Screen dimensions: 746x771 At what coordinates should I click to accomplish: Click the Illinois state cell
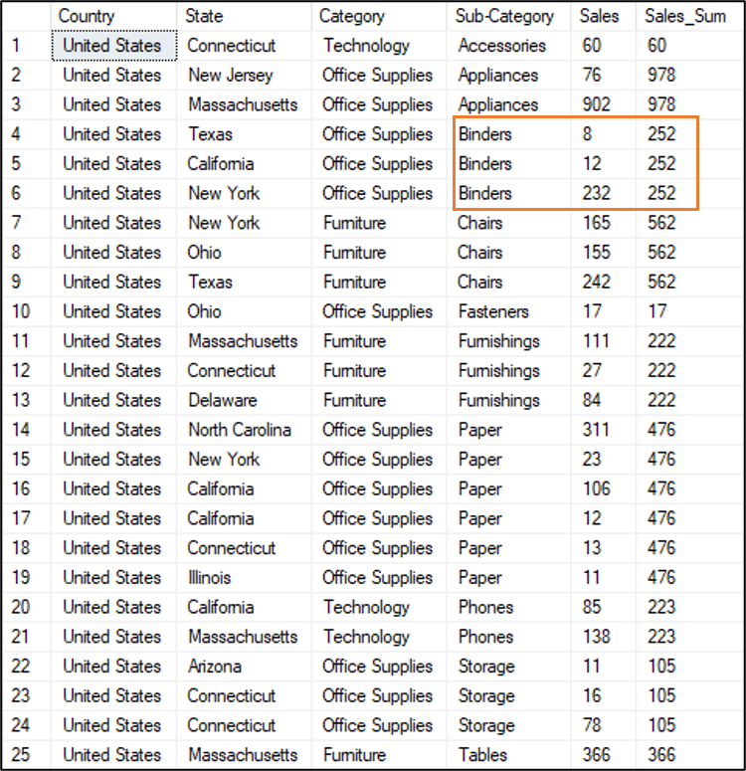click(210, 578)
